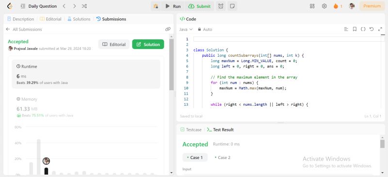Submit the solution
Screen dimensions: 388x177
coord(199,6)
